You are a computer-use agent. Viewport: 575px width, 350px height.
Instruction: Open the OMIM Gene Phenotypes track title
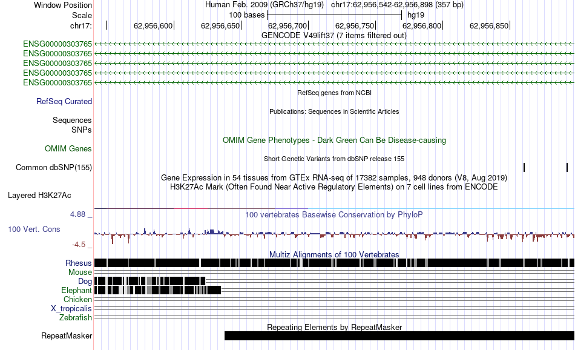[334, 140]
